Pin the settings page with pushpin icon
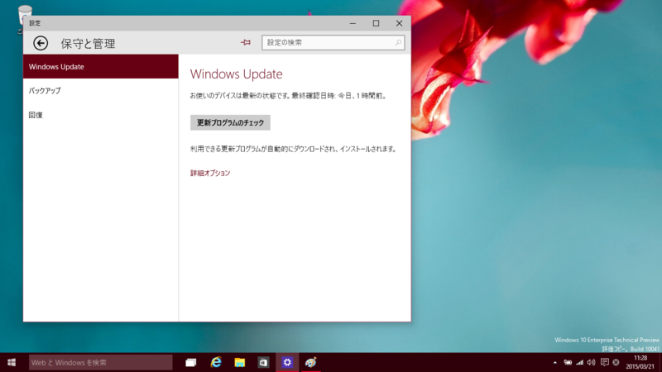 tap(245, 42)
